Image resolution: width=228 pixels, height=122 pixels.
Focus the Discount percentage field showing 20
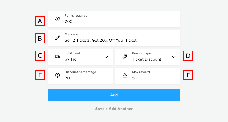[80, 76]
